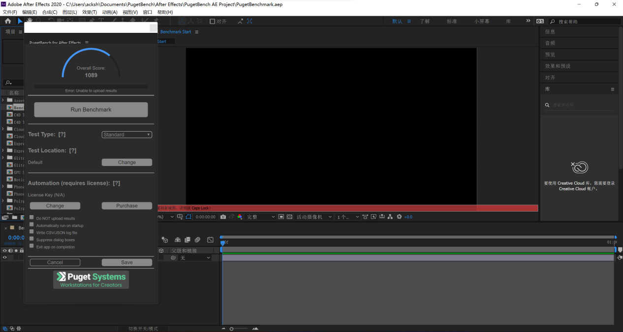Viewport: 623px width, 332px height.
Task: Click the blue snap-bounds icon next to the wand
Action: point(250,21)
